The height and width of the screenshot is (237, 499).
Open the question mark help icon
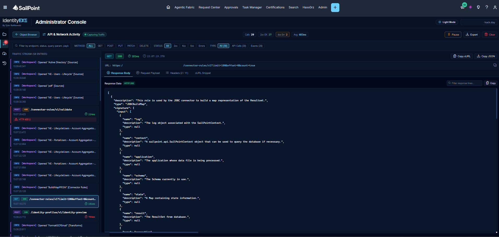(x=487, y=7)
